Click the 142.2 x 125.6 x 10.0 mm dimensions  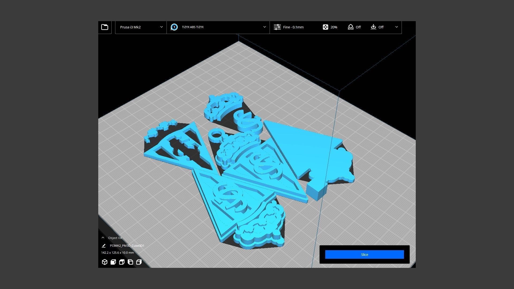tap(118, 253)
